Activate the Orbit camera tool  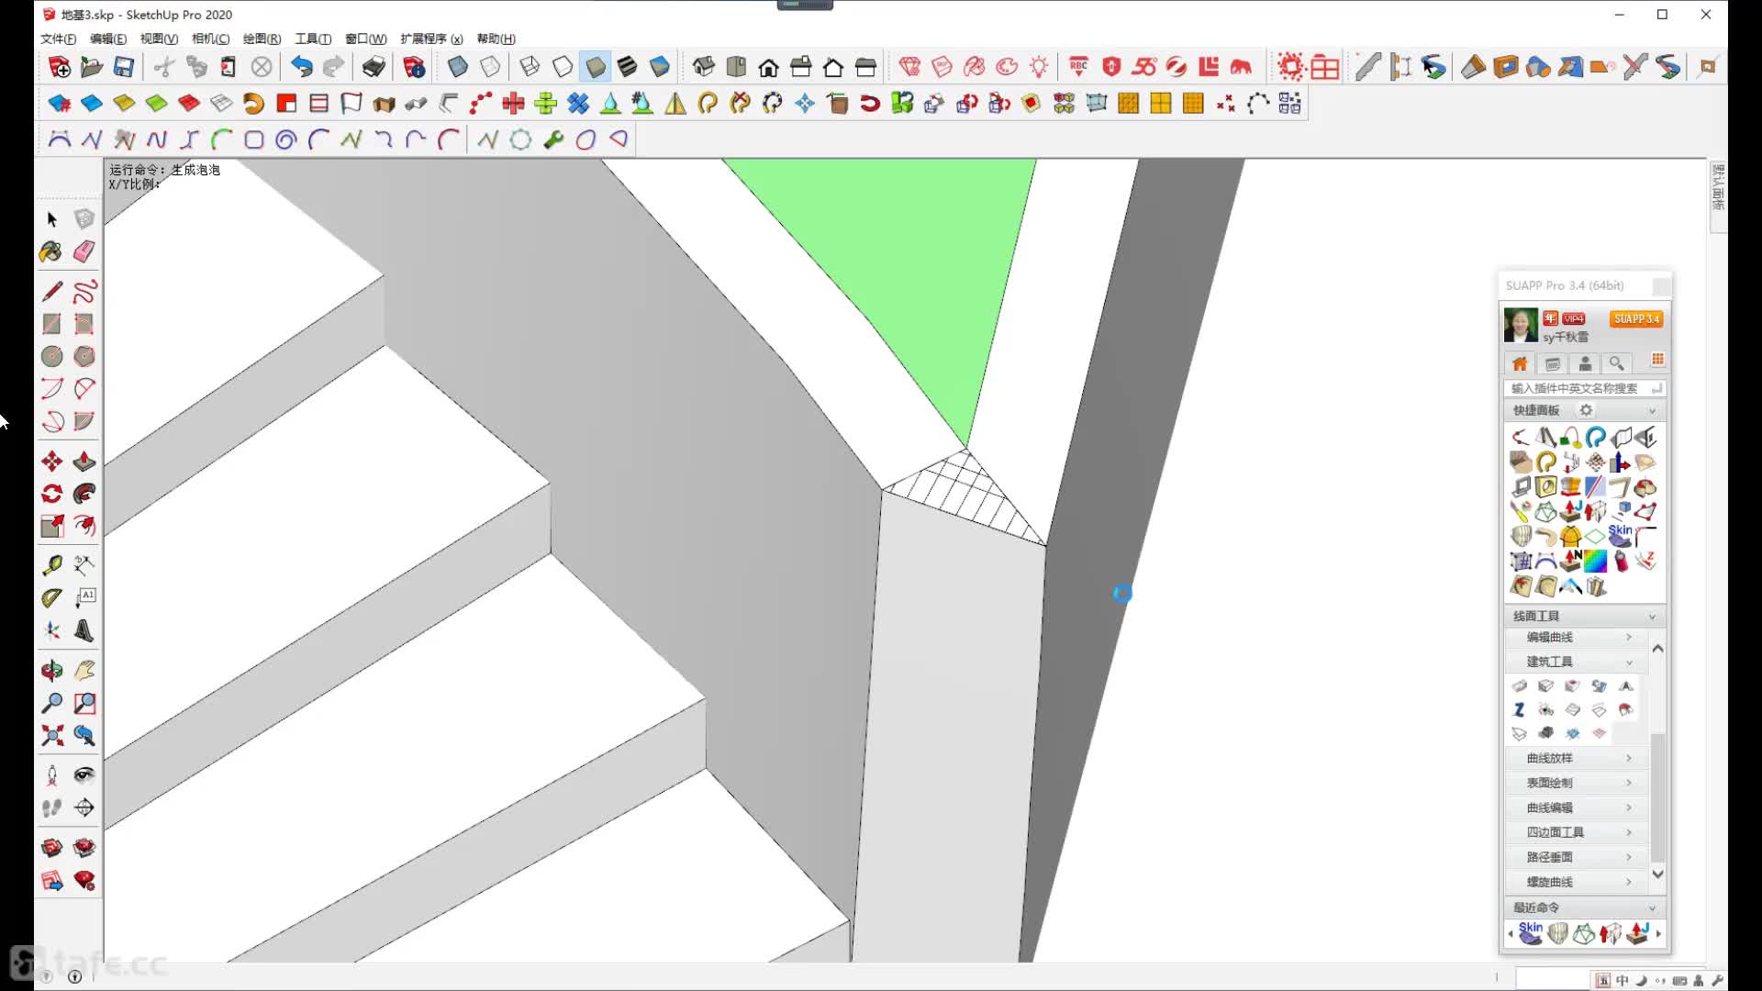point(51,671)
